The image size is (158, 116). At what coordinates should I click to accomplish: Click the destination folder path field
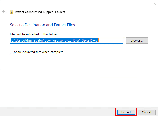click(67, 40)
